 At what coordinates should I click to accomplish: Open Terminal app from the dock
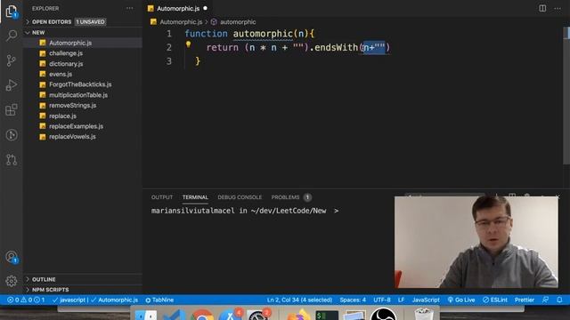coord(327,315)
